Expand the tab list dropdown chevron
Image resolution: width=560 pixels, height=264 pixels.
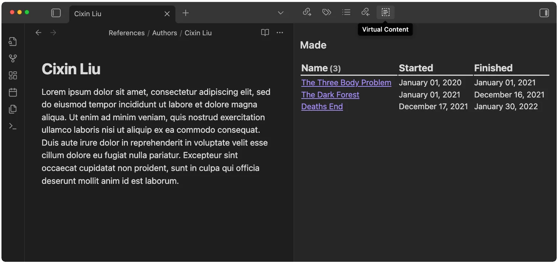pos(281,13)
